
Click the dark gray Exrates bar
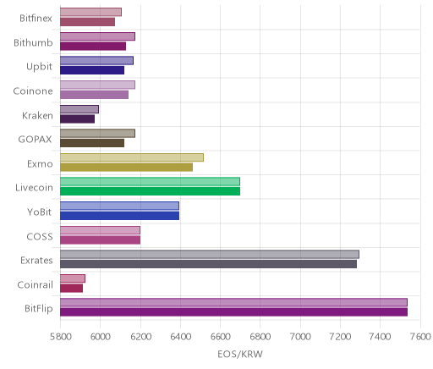[208, 264]
